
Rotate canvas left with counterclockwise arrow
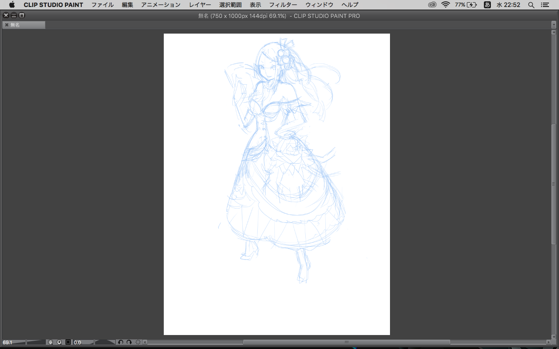pyautogui.click(x=121, y=342)
